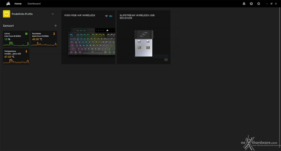Click the small icon at bottom of Slipstream tile
The width and height of the screenshot is (281, 151).
(166, 60)
